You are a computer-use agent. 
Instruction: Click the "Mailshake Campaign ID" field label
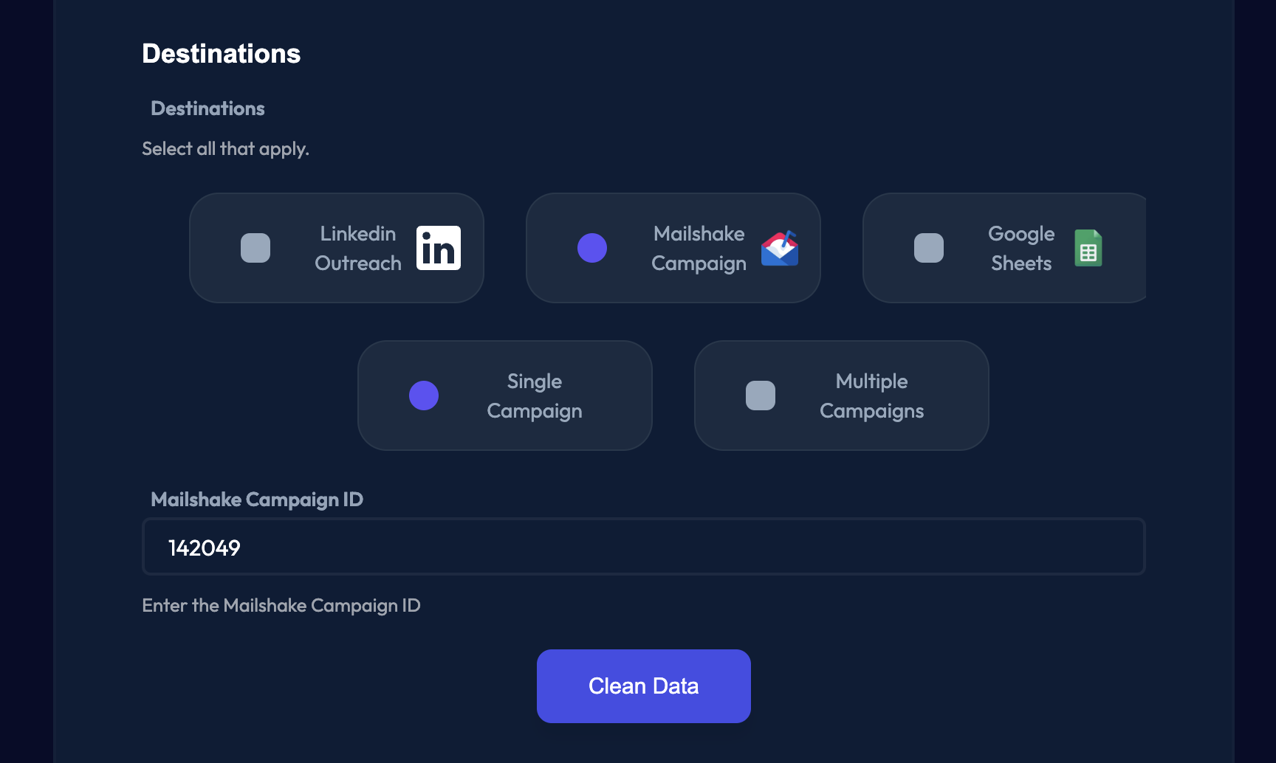pos(257,500)
